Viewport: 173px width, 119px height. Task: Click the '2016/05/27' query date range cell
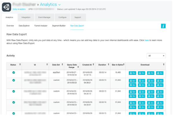click(x=72, y=74)
